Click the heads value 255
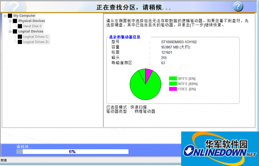This screenshot has height=166, width=259. (164, 58)
